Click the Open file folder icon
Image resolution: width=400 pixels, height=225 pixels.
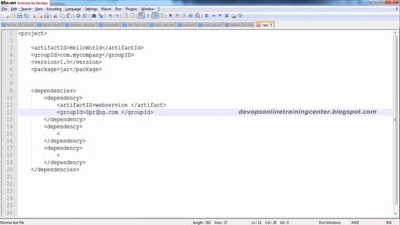click(12, 16)
